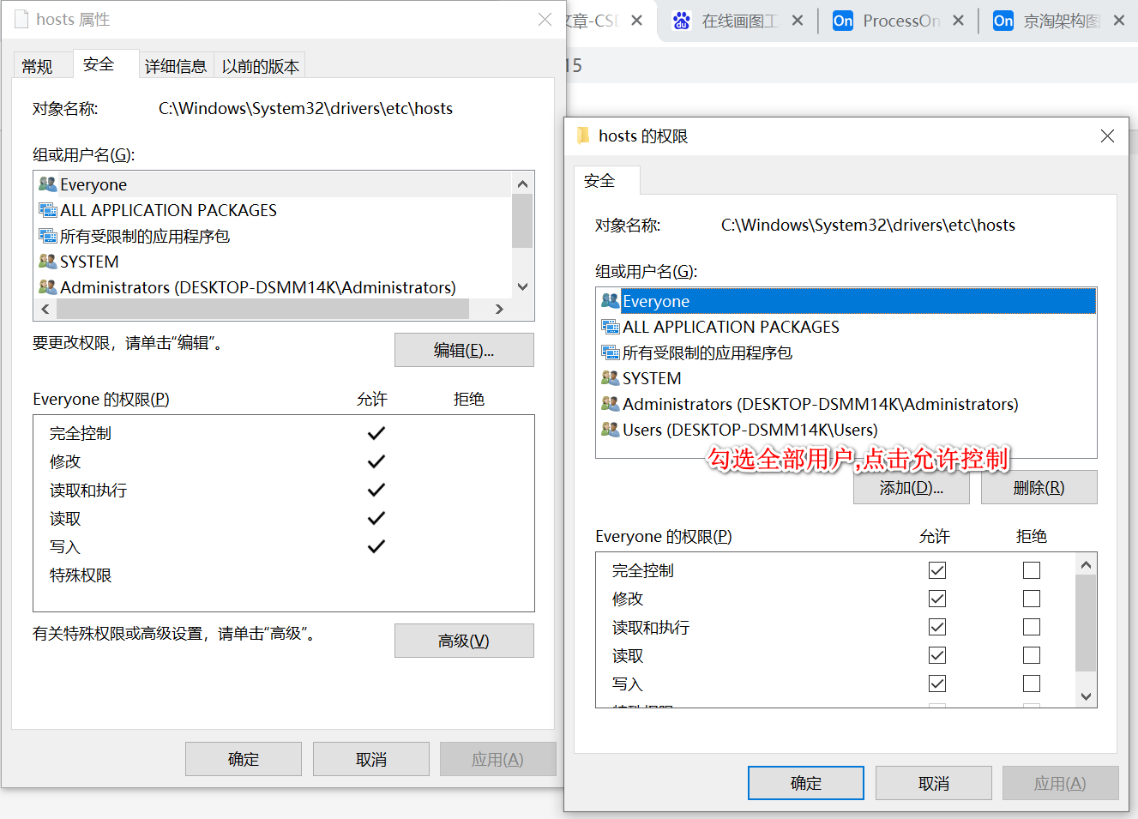Viewport: 1138px width, 819px height.
Task: Click the Everyone icon in hosts 属性 list
Action: (x=47, y=184)
